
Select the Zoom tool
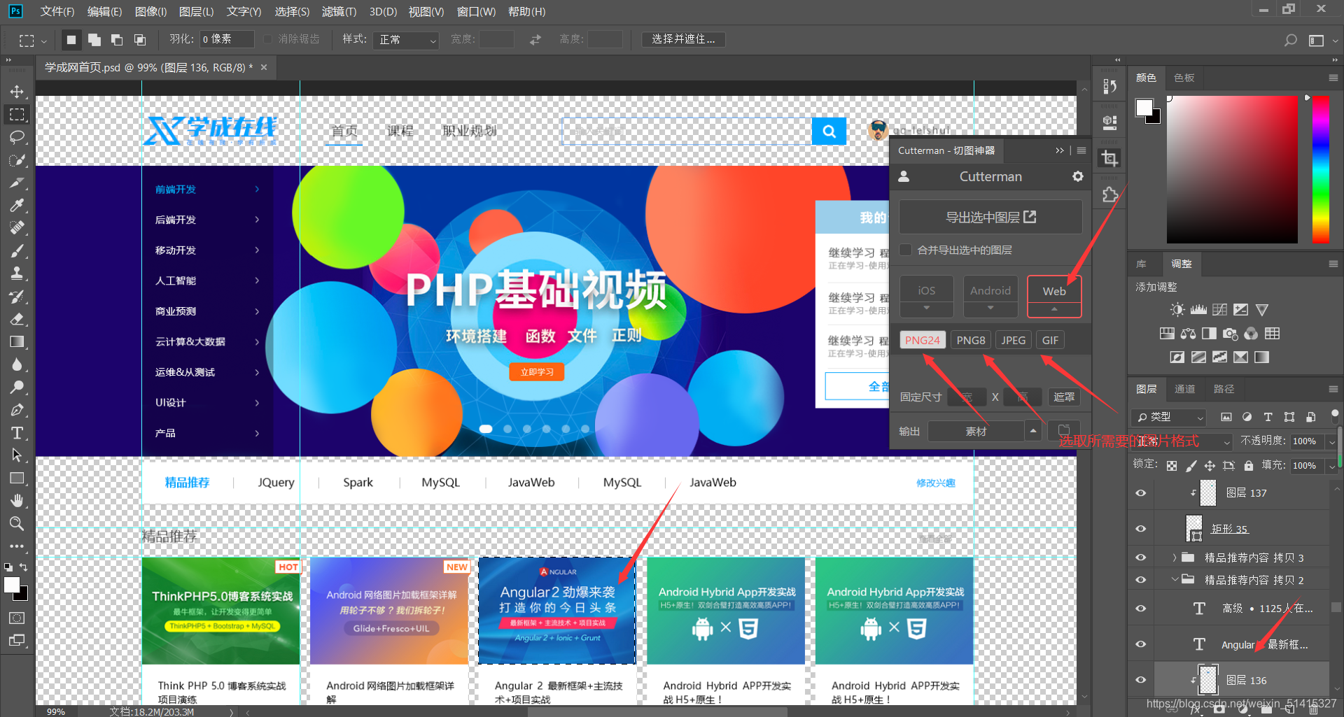point(17,523)
